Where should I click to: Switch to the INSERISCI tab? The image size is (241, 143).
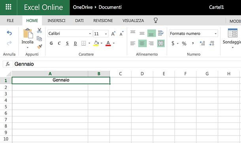click(56, 21)
